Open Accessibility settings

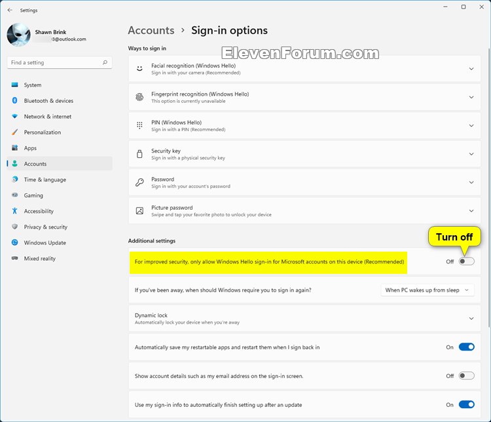(x=60, y=211)
